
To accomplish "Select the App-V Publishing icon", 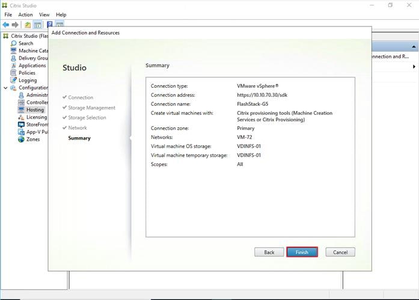I will (21, 132).
